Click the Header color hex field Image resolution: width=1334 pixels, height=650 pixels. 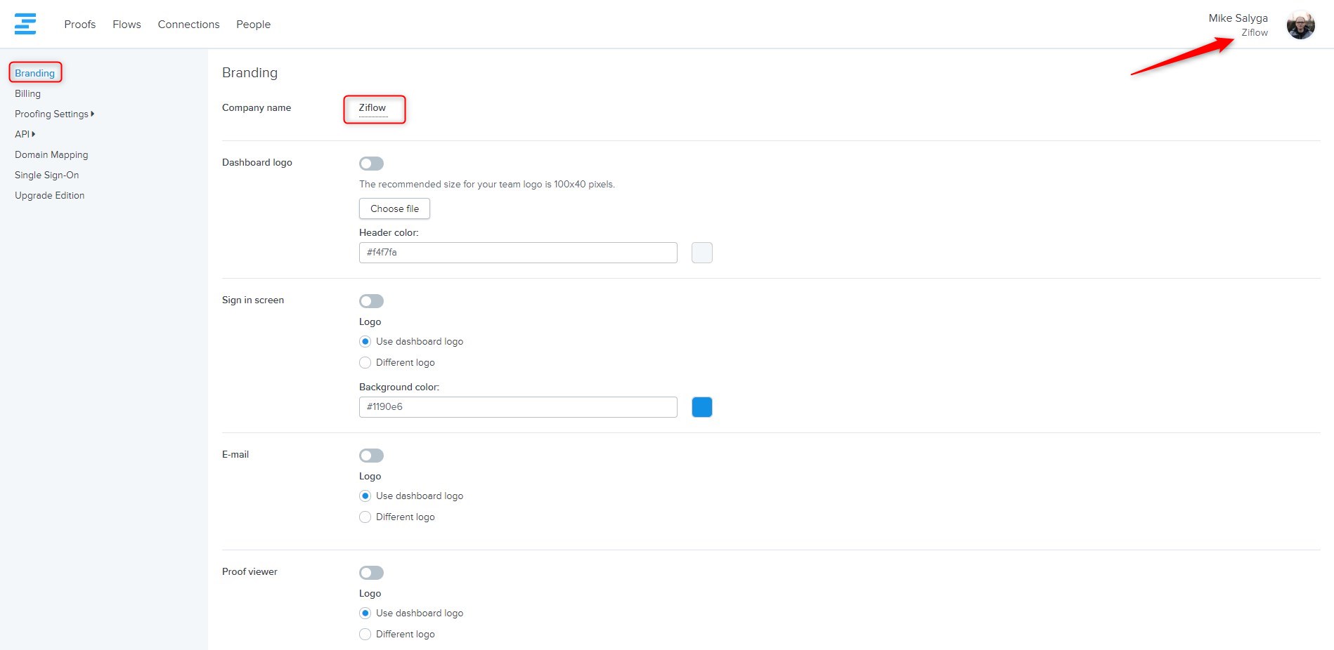[518, 253]
